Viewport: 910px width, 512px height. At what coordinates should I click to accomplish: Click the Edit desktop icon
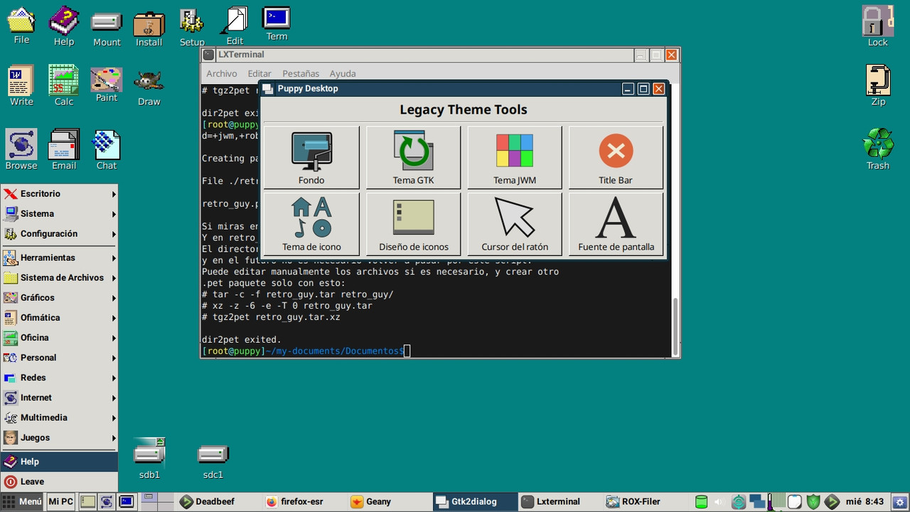235,26
